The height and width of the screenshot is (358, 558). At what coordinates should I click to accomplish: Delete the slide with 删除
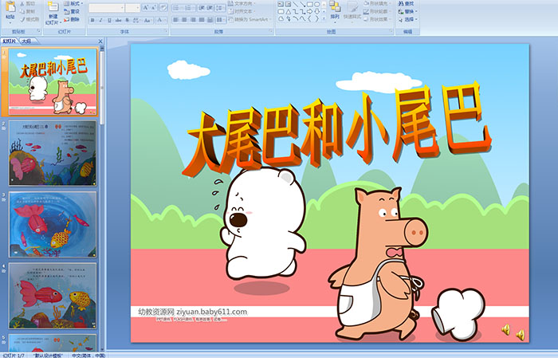72,19
